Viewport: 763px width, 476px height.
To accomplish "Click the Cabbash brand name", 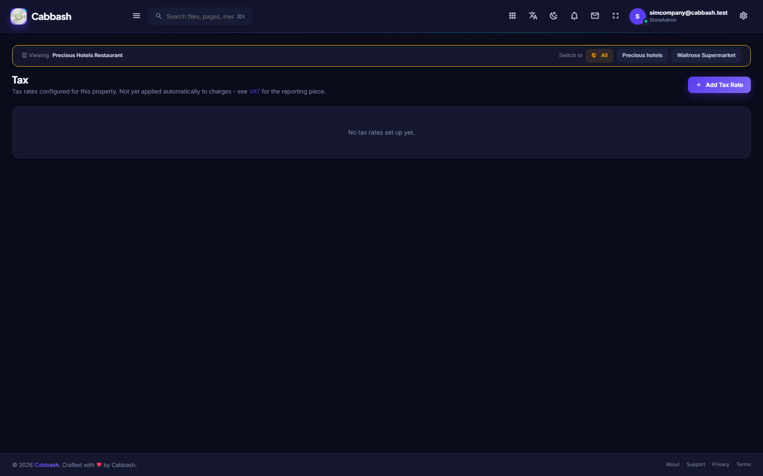I will point(51,16).
